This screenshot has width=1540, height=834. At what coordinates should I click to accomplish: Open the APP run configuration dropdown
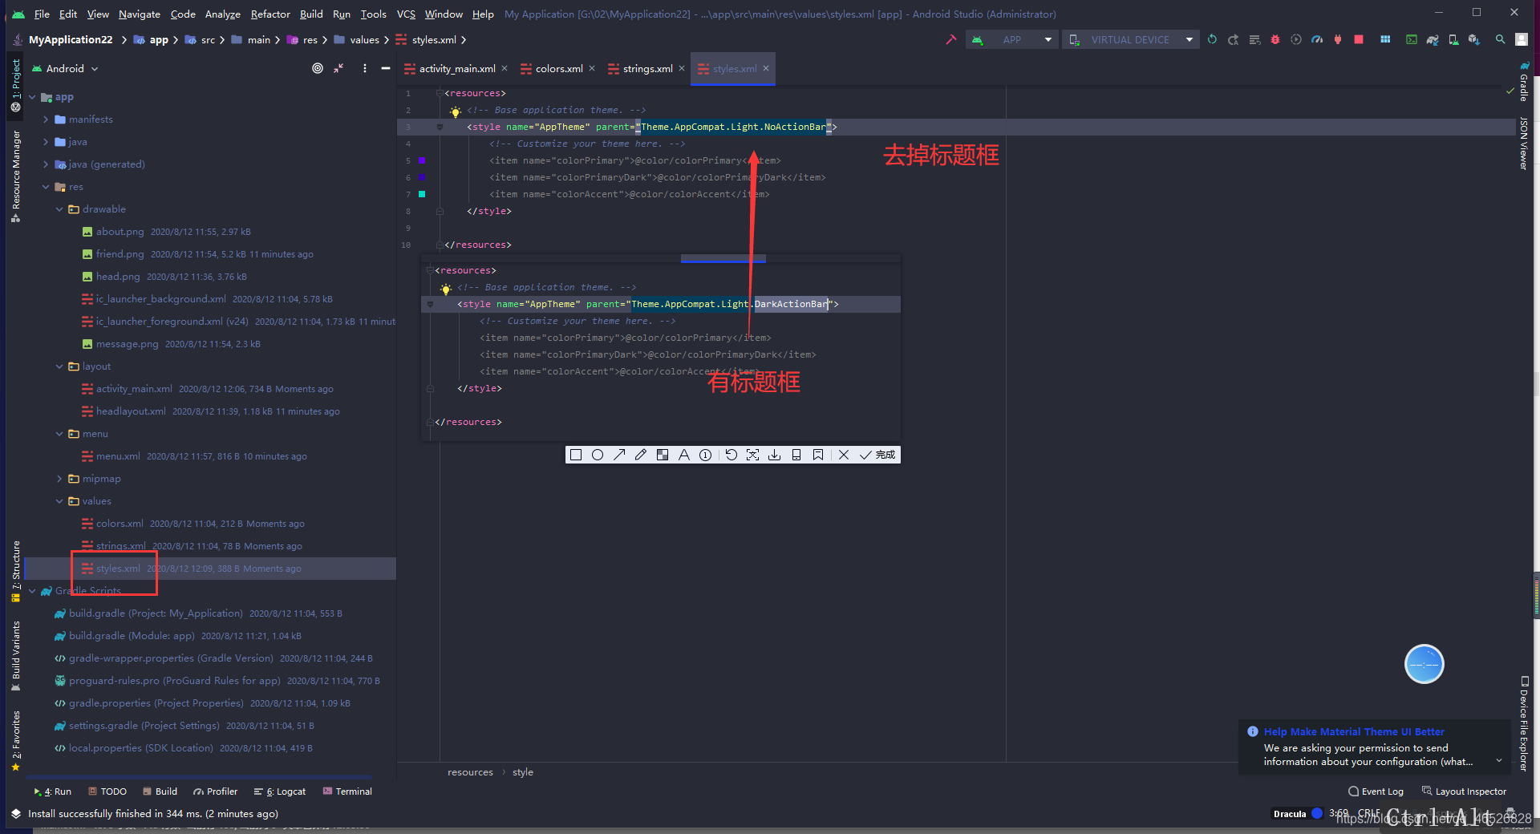pyautogui.click(x=1012, y=39)
